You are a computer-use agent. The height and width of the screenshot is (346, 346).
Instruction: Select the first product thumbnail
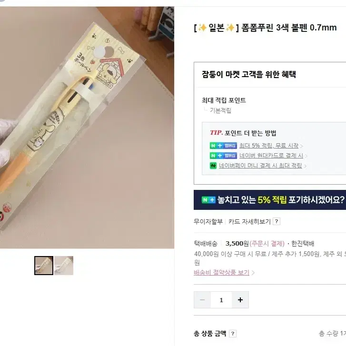click(x=44, y=266)
